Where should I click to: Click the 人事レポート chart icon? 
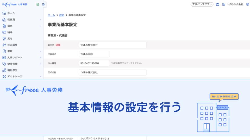coord(4,58)
